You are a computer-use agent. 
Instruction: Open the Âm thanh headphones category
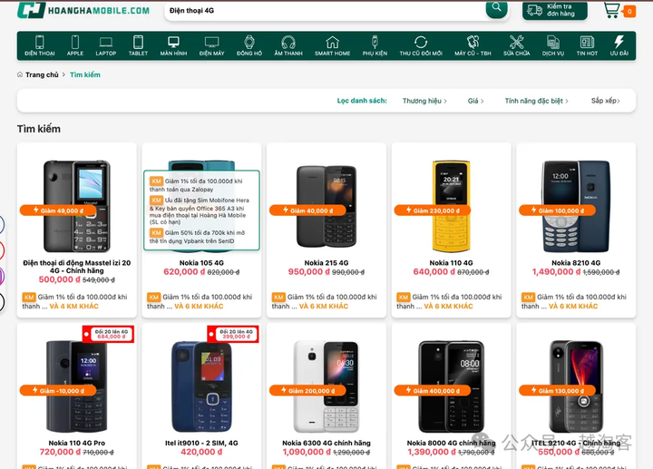coord(288,45)
